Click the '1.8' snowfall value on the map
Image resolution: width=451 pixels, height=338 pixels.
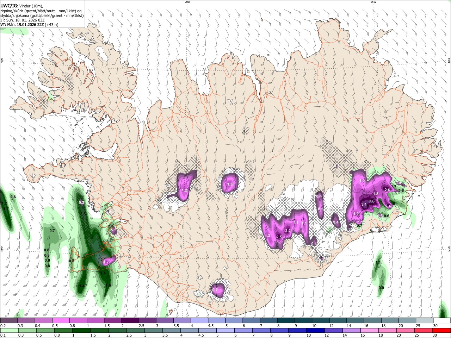tap(376, 194)
